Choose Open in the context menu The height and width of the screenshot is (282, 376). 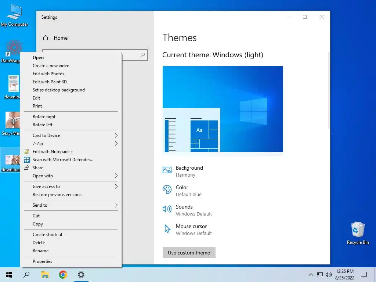pos(71,58)
